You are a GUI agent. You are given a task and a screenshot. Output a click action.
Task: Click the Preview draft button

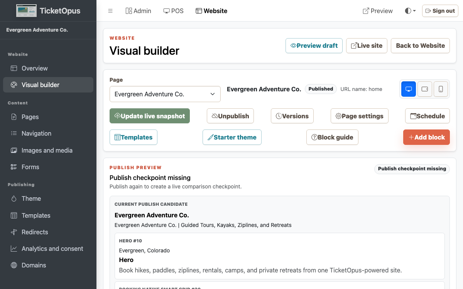(314, 45)
